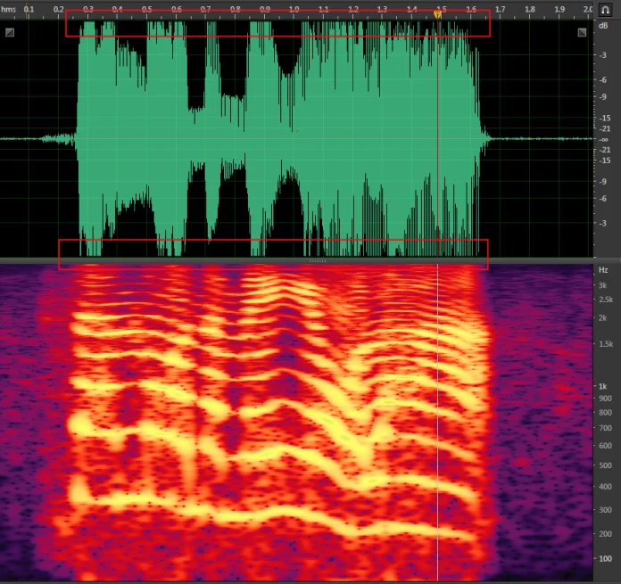Click the 1.9 mark on time ruler
The width and height of the screenshot is (621, 584).
click(x=559, y=9)
